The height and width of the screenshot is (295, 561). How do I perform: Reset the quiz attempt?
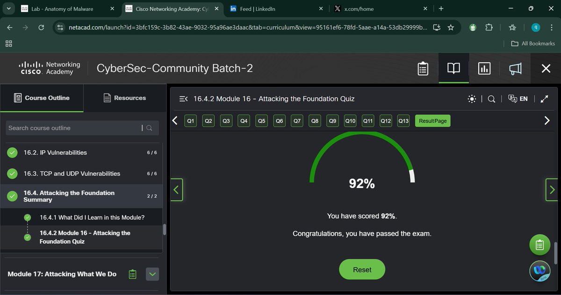pyautogui.click(x=362, y=269)
